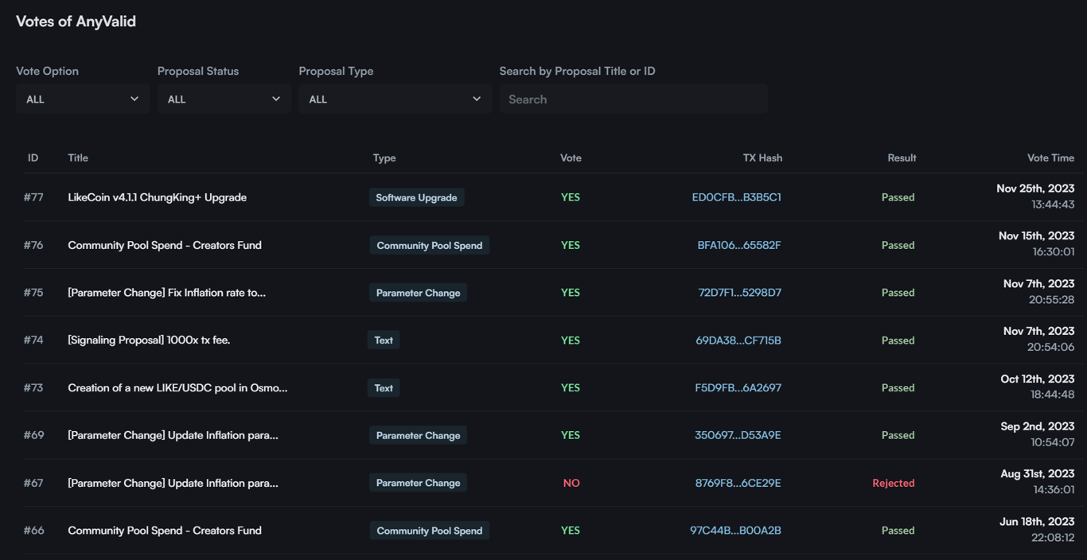Screen dimensions: 1087x560
Task: Click proposal ID #77
Action: (x=33, y=197)
